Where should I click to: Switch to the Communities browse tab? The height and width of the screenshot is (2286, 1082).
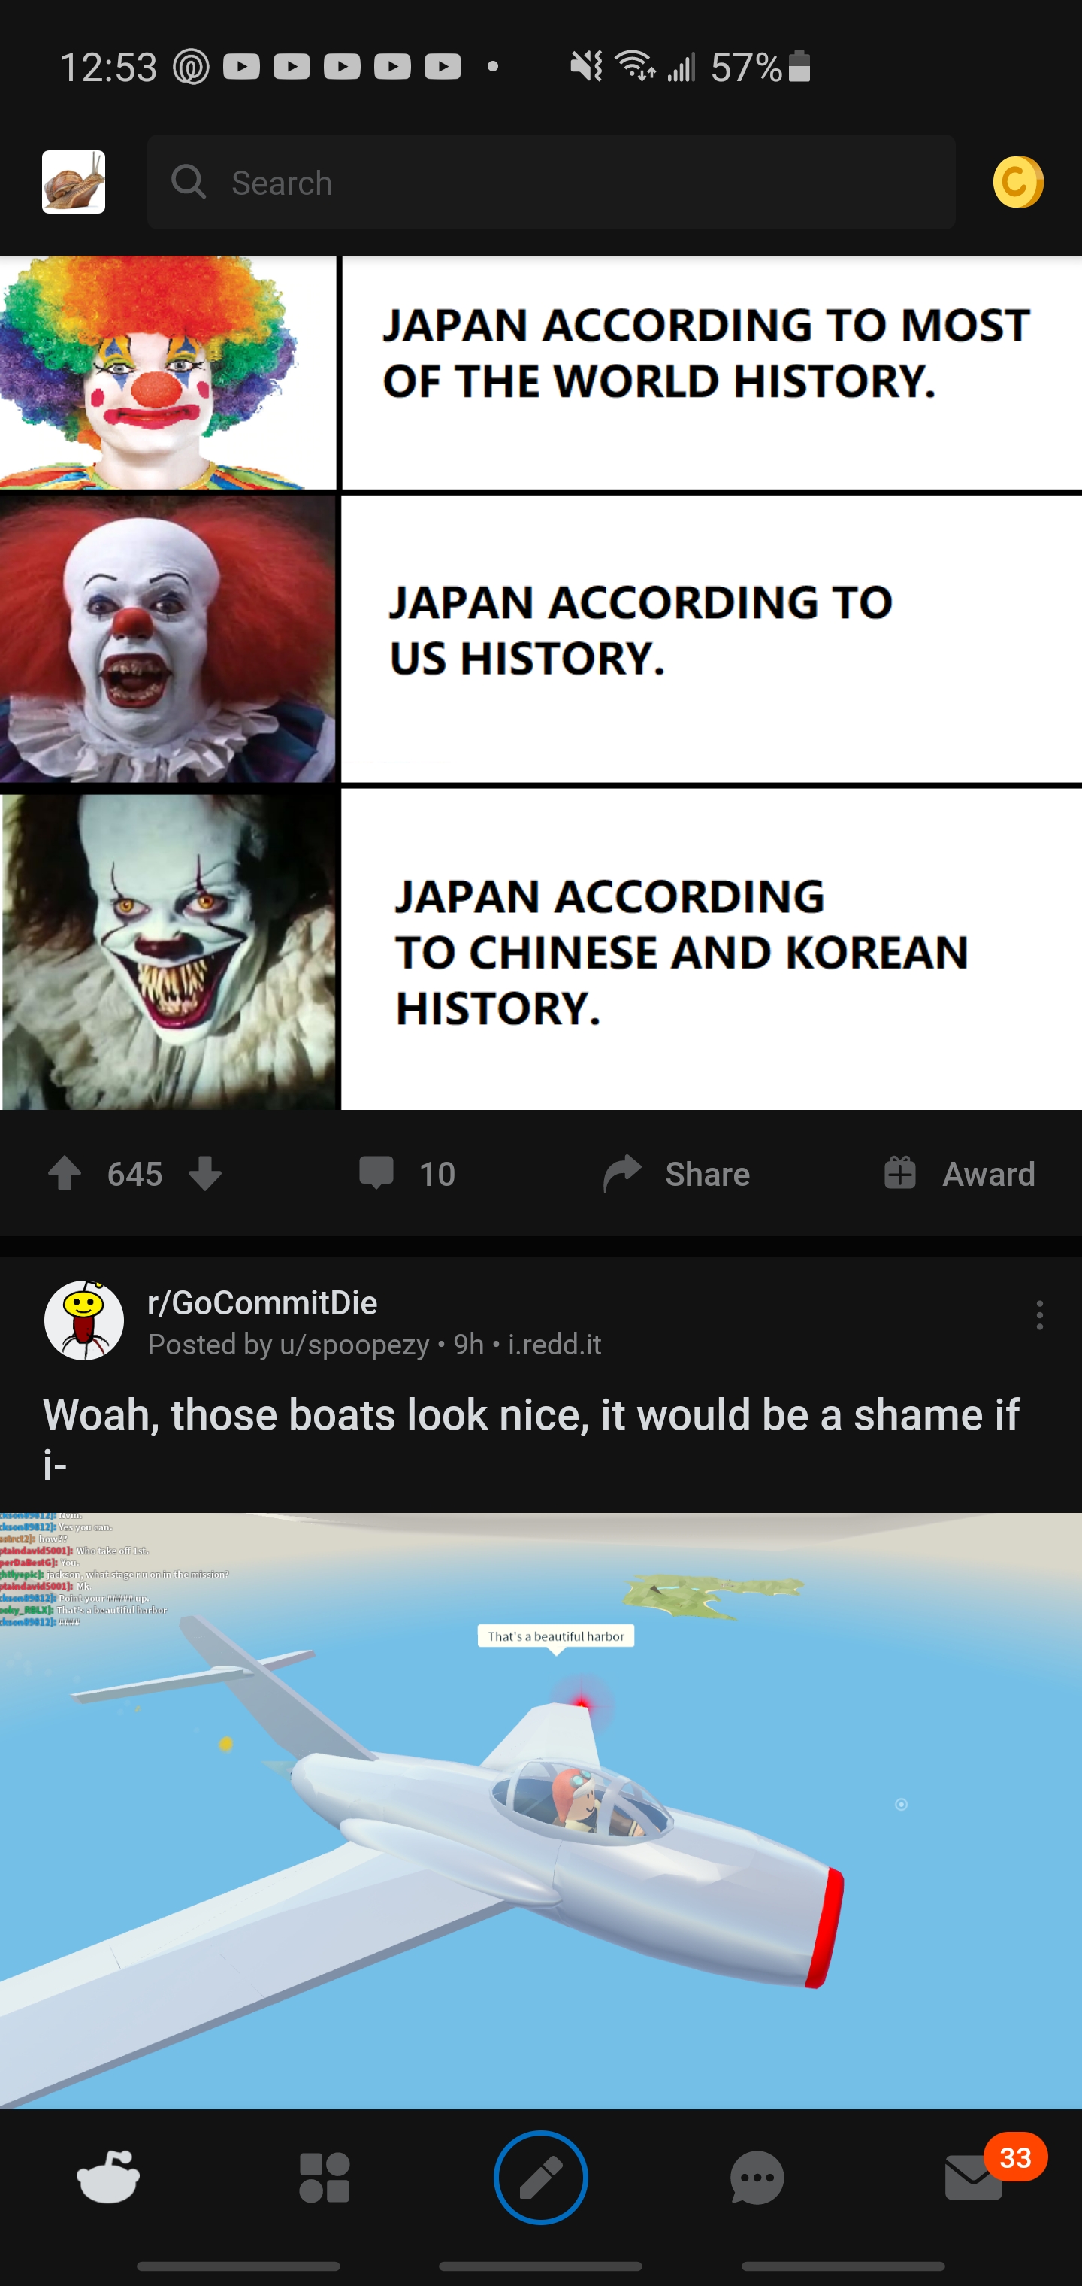325,2177
